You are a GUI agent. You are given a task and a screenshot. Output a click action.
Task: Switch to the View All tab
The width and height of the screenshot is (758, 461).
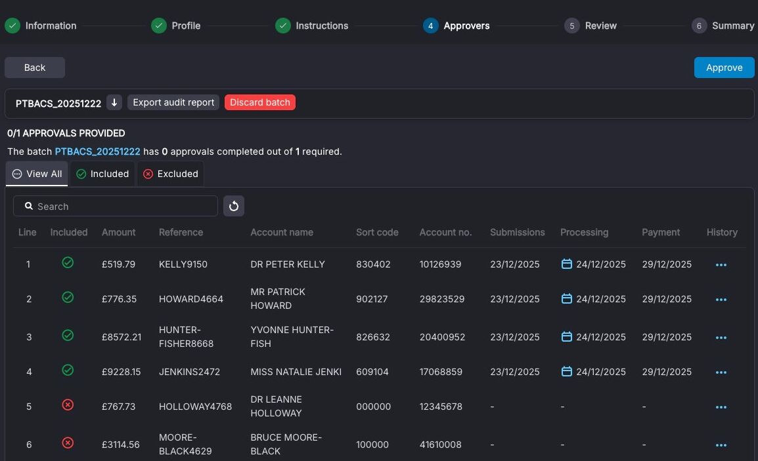(37, 174)
